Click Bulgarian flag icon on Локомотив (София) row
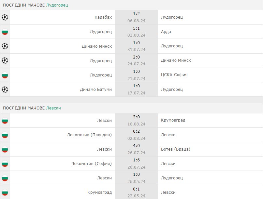Image resolution: width=263 pixels, height=199 pixels. tap(5, 164)
